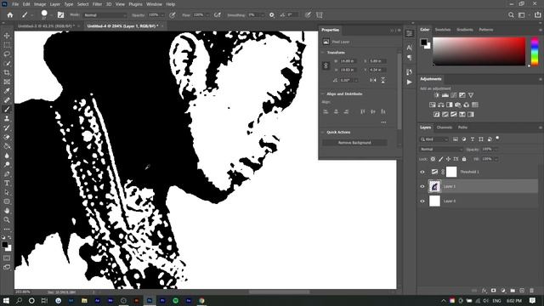The width and height of the screenshot is (544, 306).
Task: Select the Clone Stamp tool
Action: [7, 119]
